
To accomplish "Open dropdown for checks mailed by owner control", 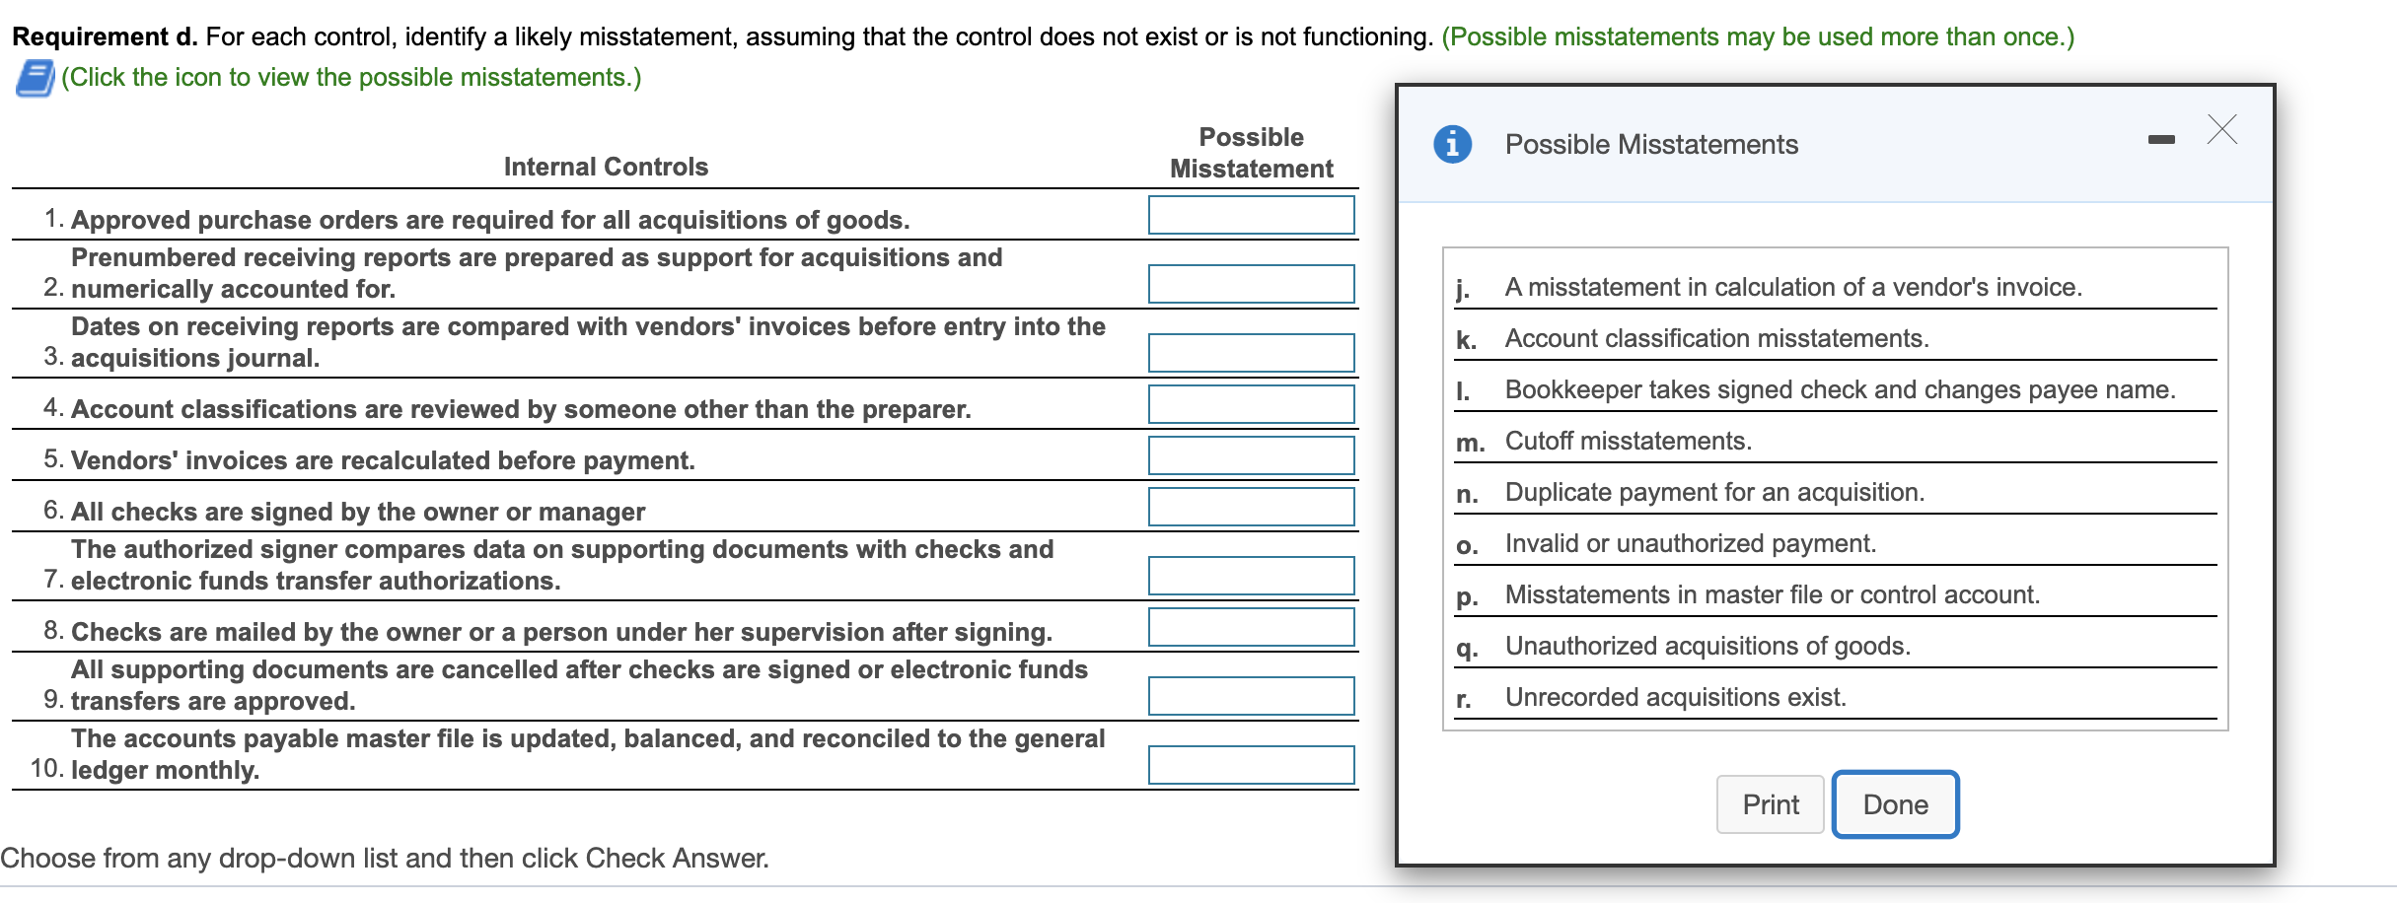I will (x=1250, y=627).
